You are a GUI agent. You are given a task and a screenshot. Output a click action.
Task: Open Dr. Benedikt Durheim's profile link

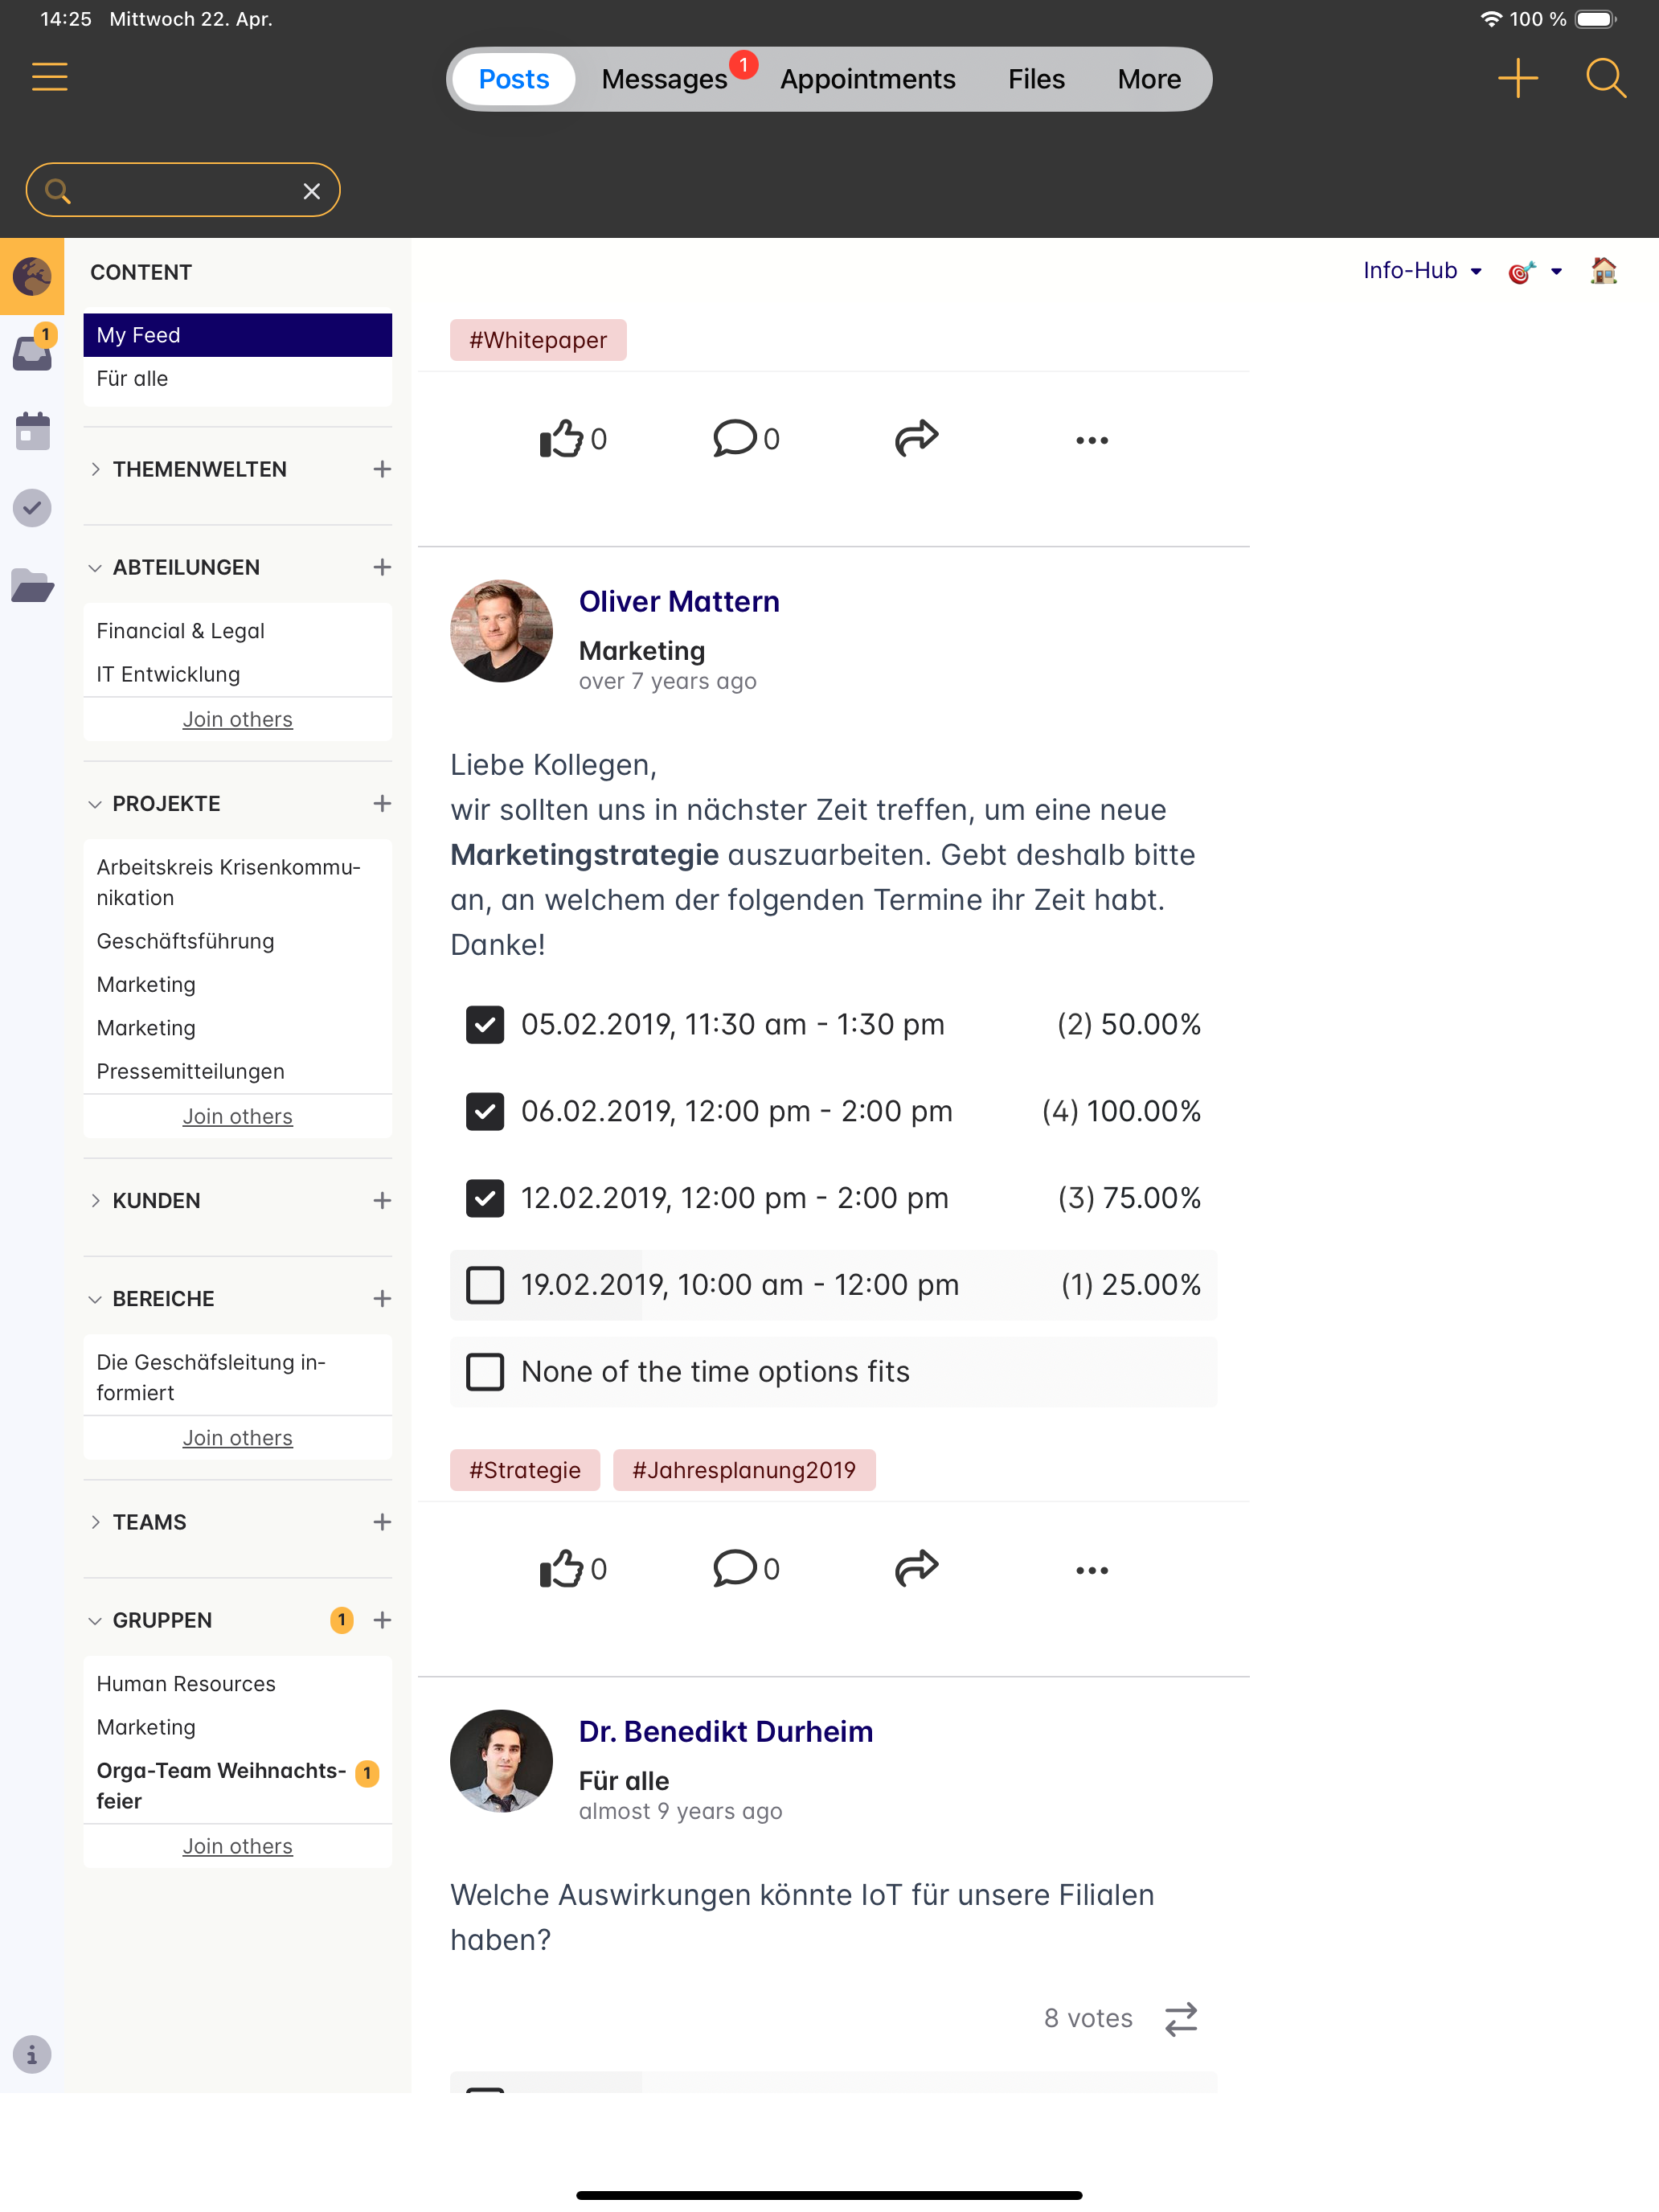pyautogui.click(x=726, y=1732)
